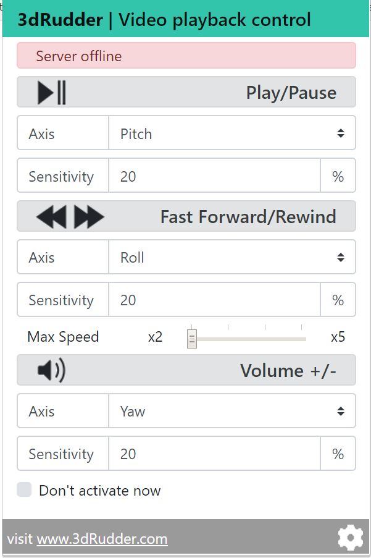Click the 3dRudder title text

pos(60,20)
